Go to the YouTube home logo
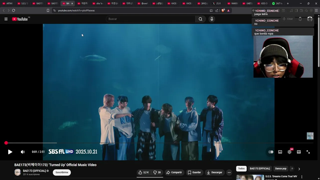This screenshot has height=180, width=320. coord(20,19)
